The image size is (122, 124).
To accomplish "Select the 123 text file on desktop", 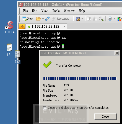I will pyautogui.click(x=9, y=50).
